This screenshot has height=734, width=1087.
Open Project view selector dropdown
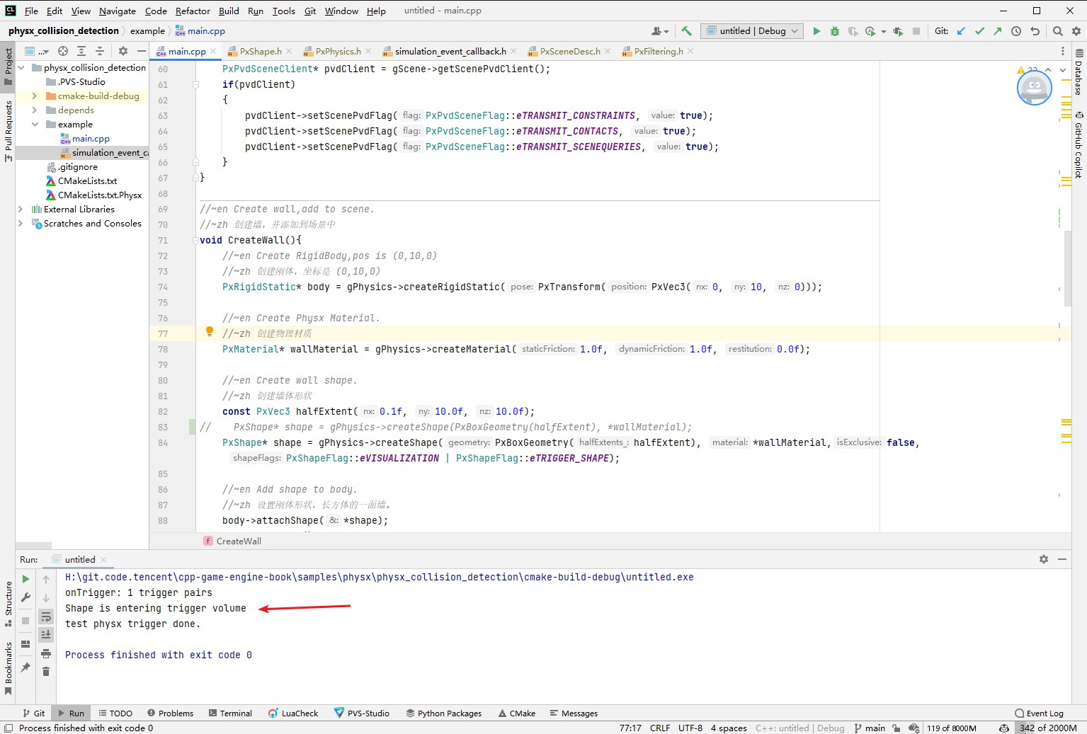[x=36, y=51]
